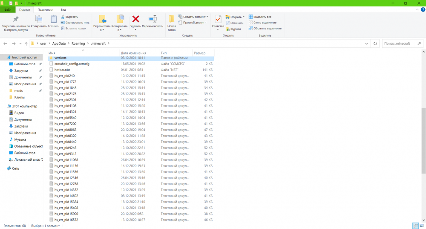Collapse the ribbon with chevron
Screen dimensions: 426x229
click(x=417, y=9)
